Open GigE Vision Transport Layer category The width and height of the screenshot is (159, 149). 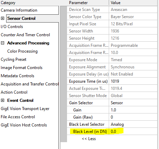point(25,109)
